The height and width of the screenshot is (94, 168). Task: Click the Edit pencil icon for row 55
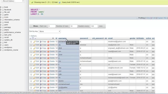pyautogui.click(x=34, y=51)
